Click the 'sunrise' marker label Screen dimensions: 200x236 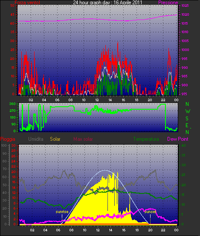62,212
